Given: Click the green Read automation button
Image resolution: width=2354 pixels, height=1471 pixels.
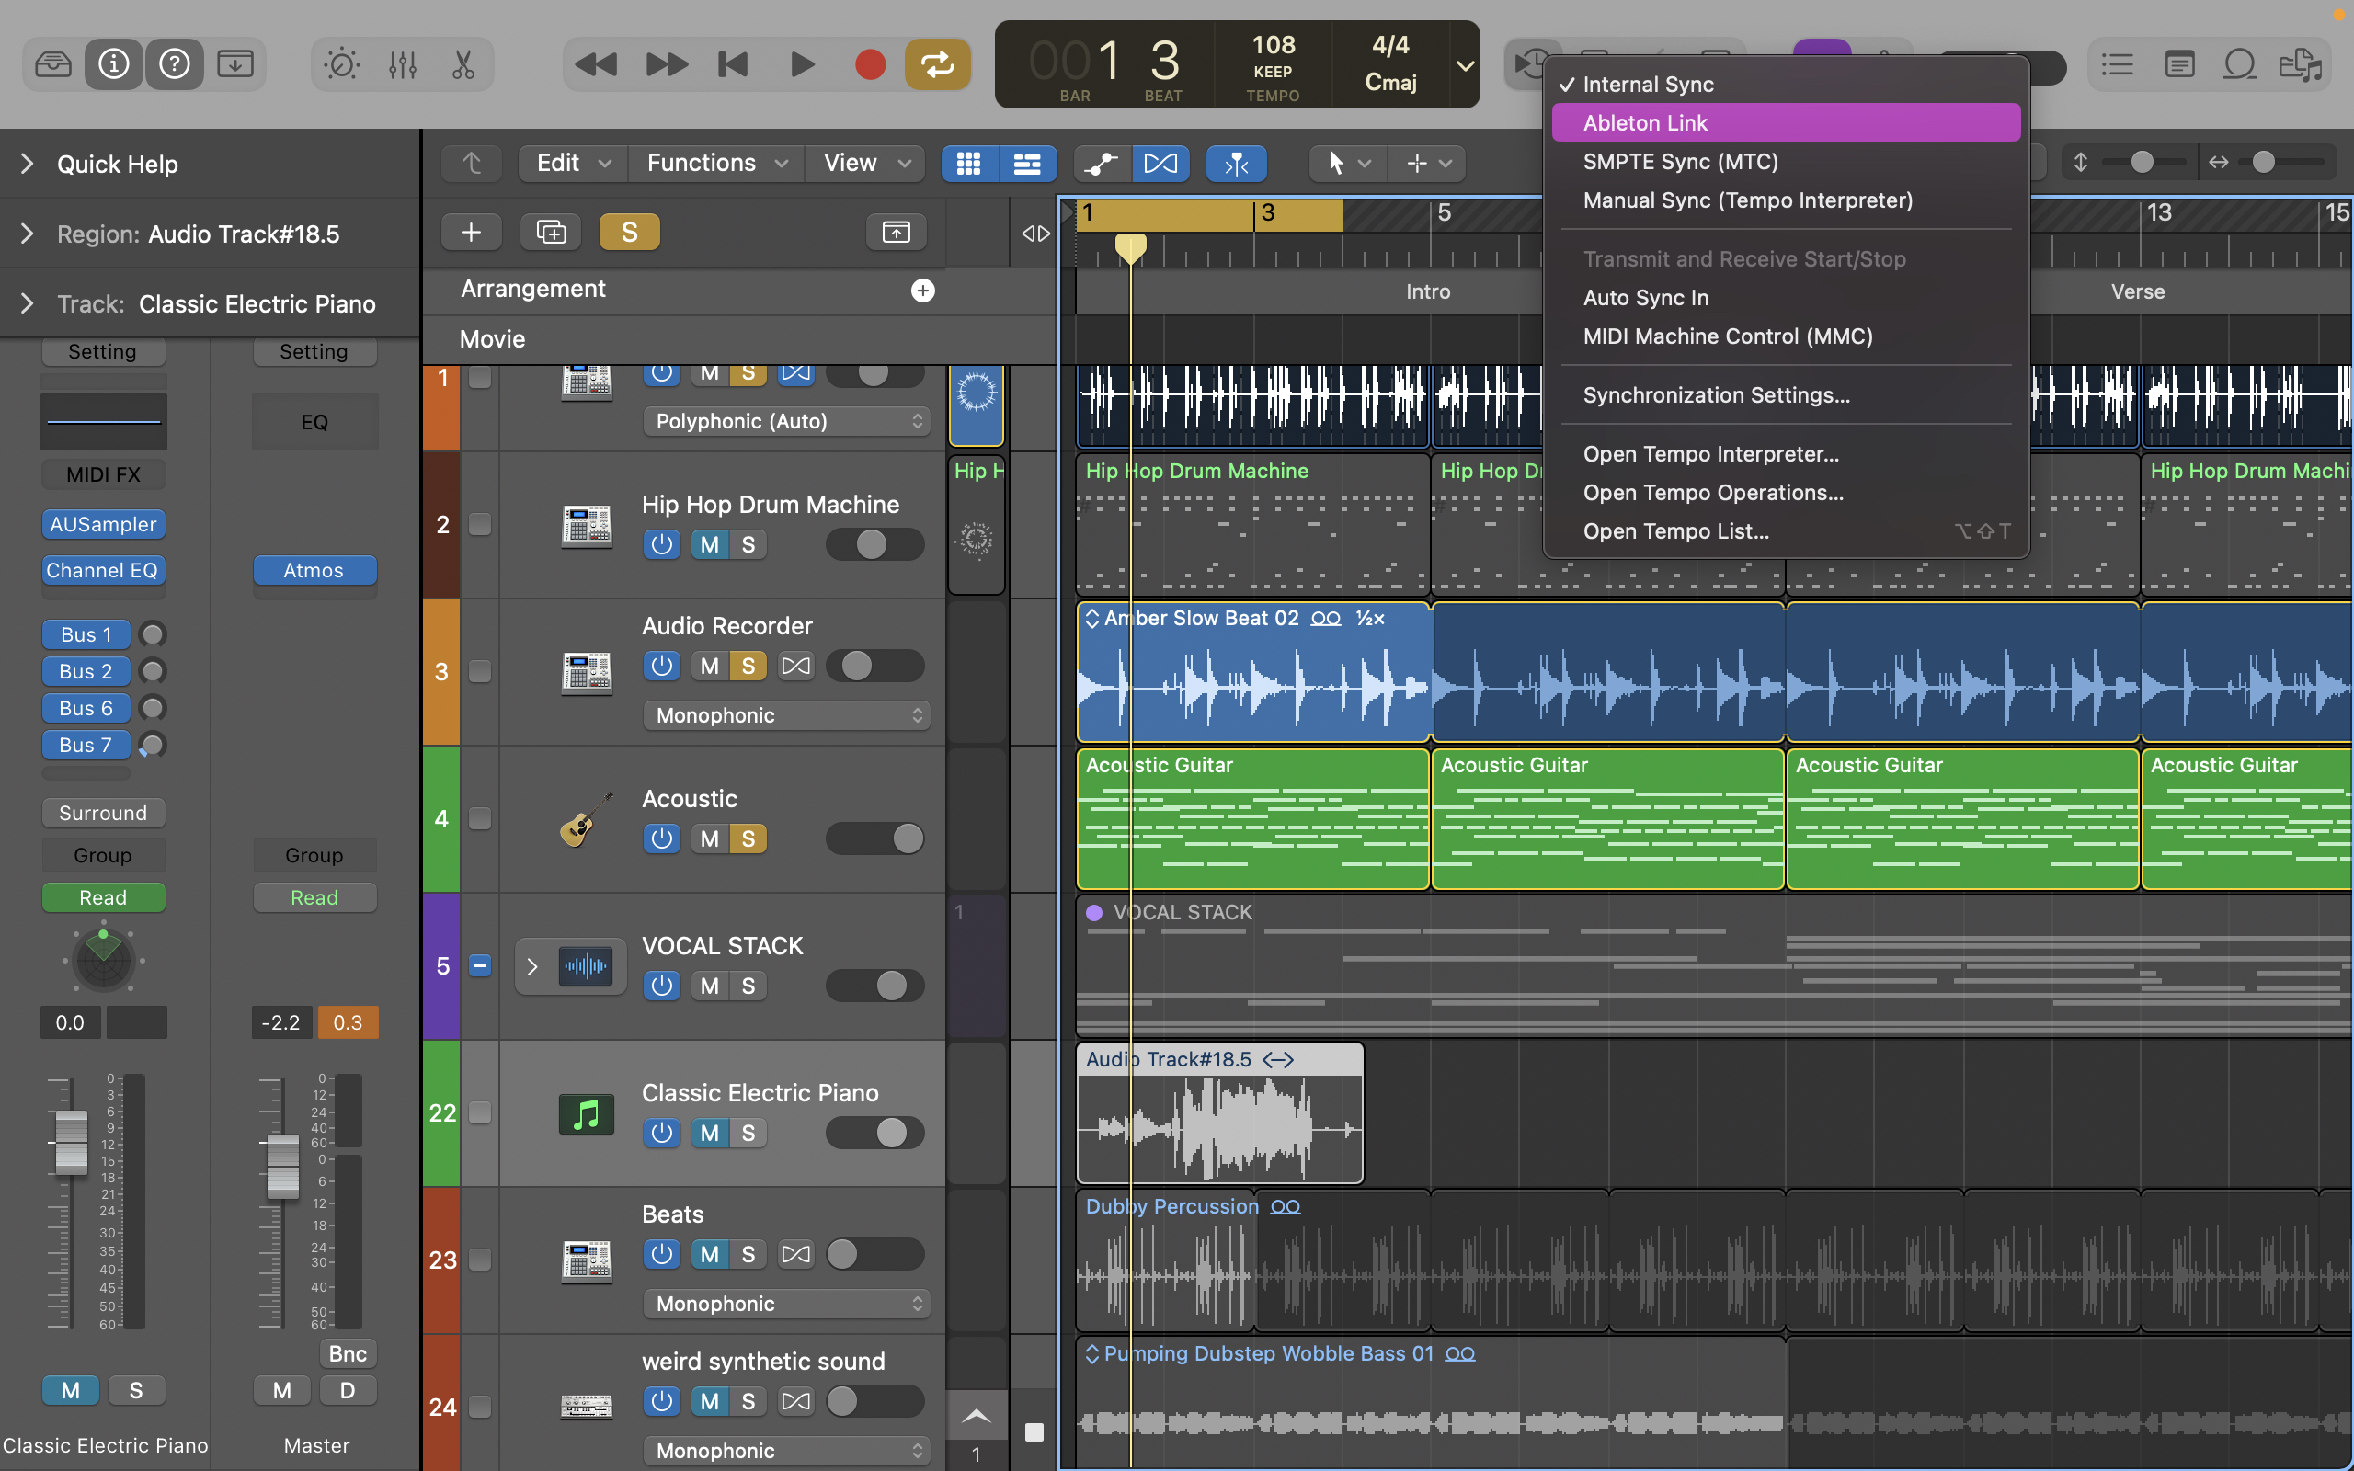Looking at the screenshot, I should (103, 898).
